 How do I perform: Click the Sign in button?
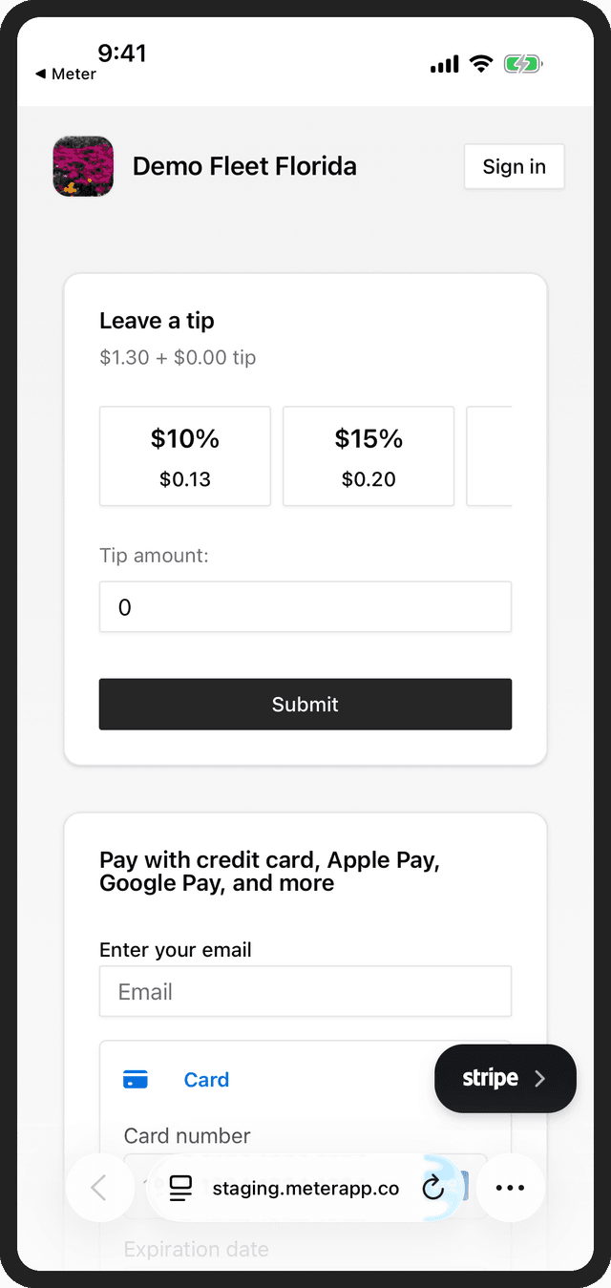pyautogui.click(x=514, y=166)
